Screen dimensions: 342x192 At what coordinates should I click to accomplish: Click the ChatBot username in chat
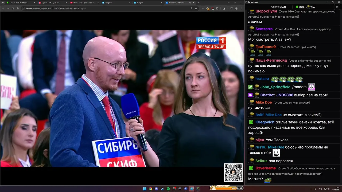(x=267, y=95)
